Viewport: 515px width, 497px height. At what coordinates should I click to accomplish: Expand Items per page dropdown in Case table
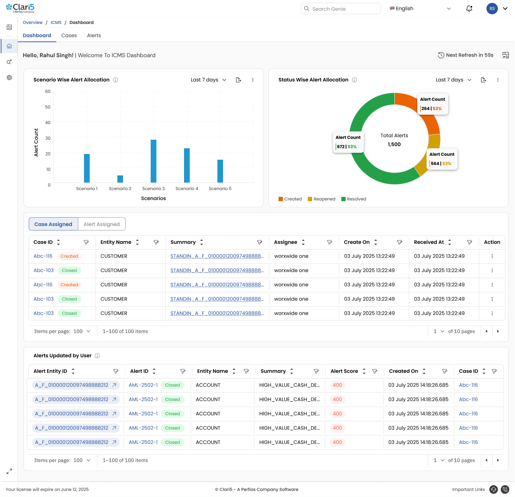82,331
